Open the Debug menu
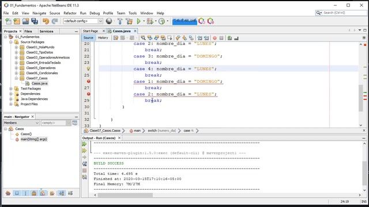 coord(95,13)
